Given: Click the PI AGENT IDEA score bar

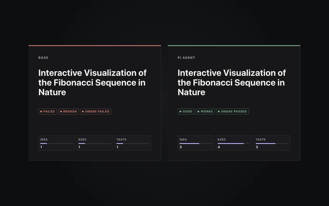Looking at the screenshot, I should [196, 143].
